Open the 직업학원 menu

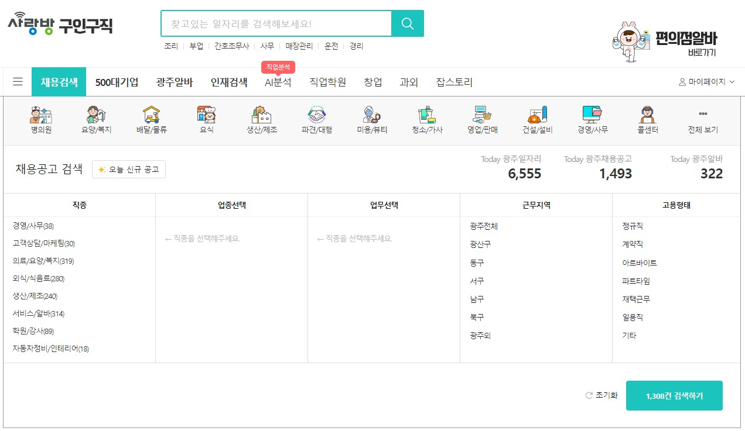(x=328, y=82)
